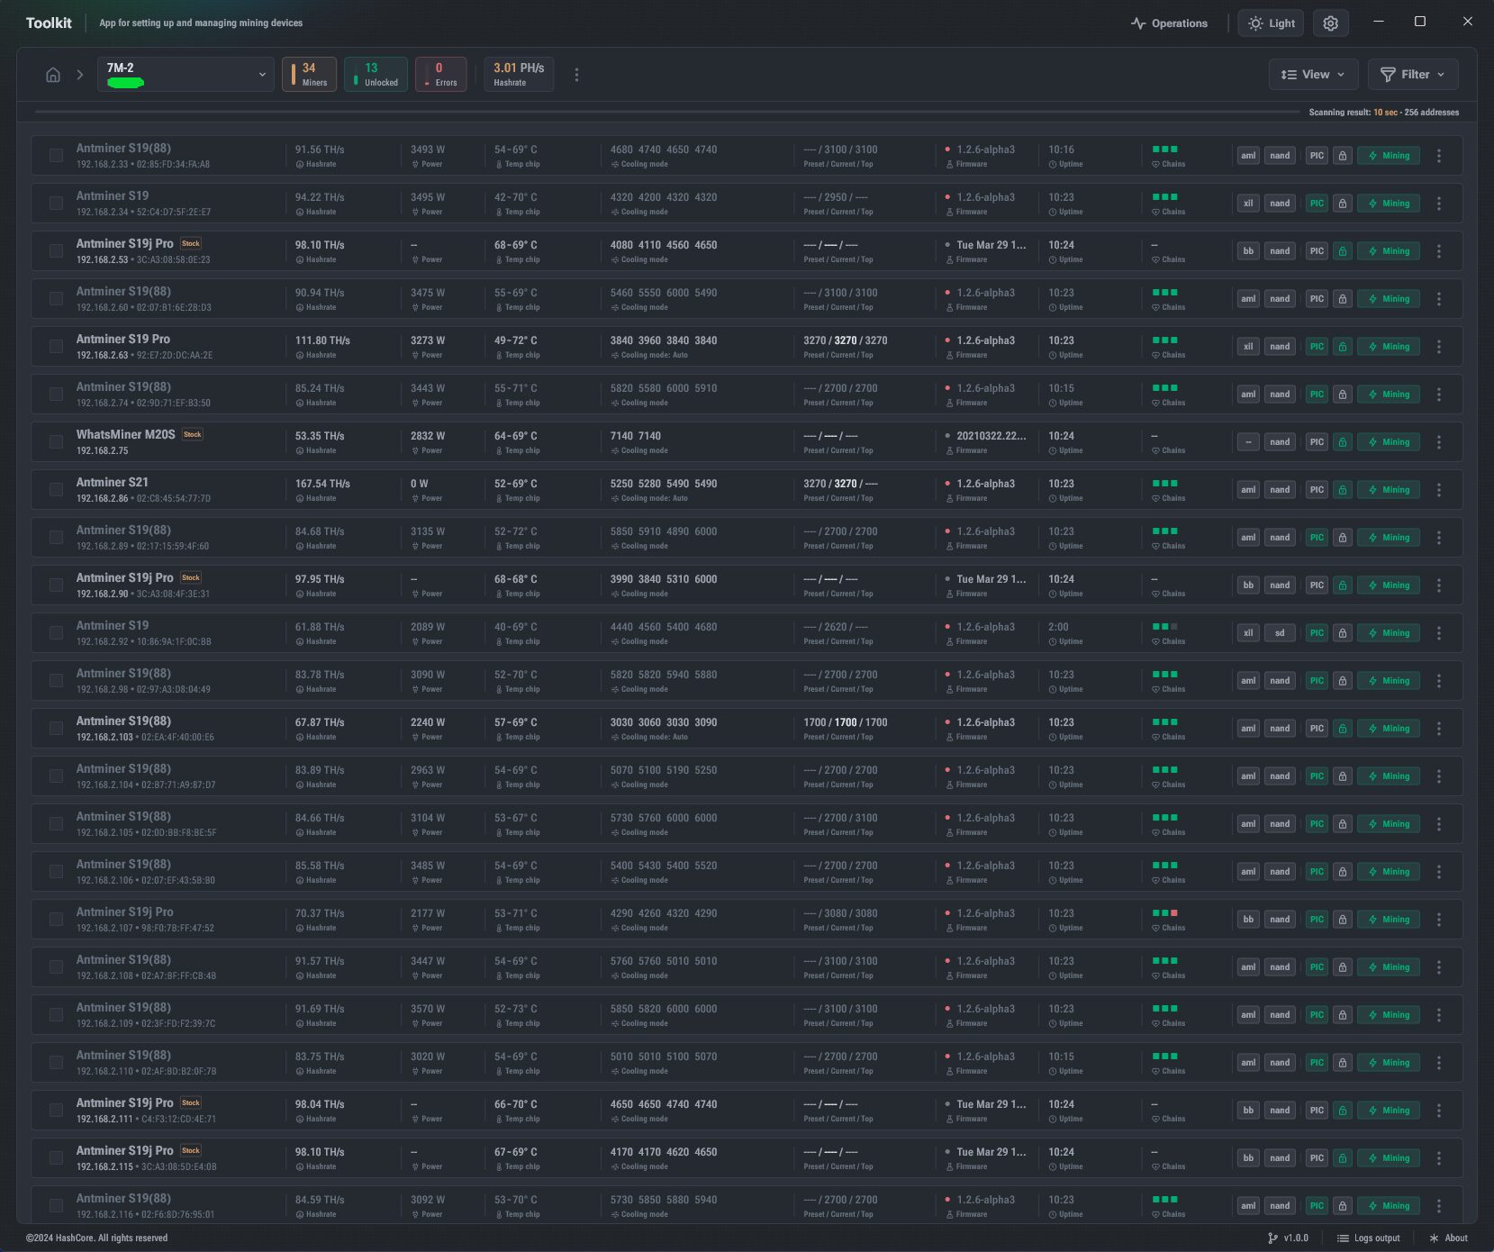Select checkbox for Antminer S19 Pro 192.168.2.63
This screenshot has height=1252, width=1494.
pos(56,347)
